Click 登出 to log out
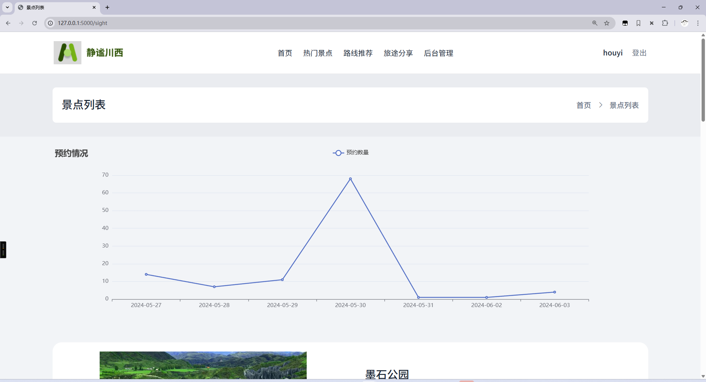This screenshot has height=382, width=706. [639, 53]
